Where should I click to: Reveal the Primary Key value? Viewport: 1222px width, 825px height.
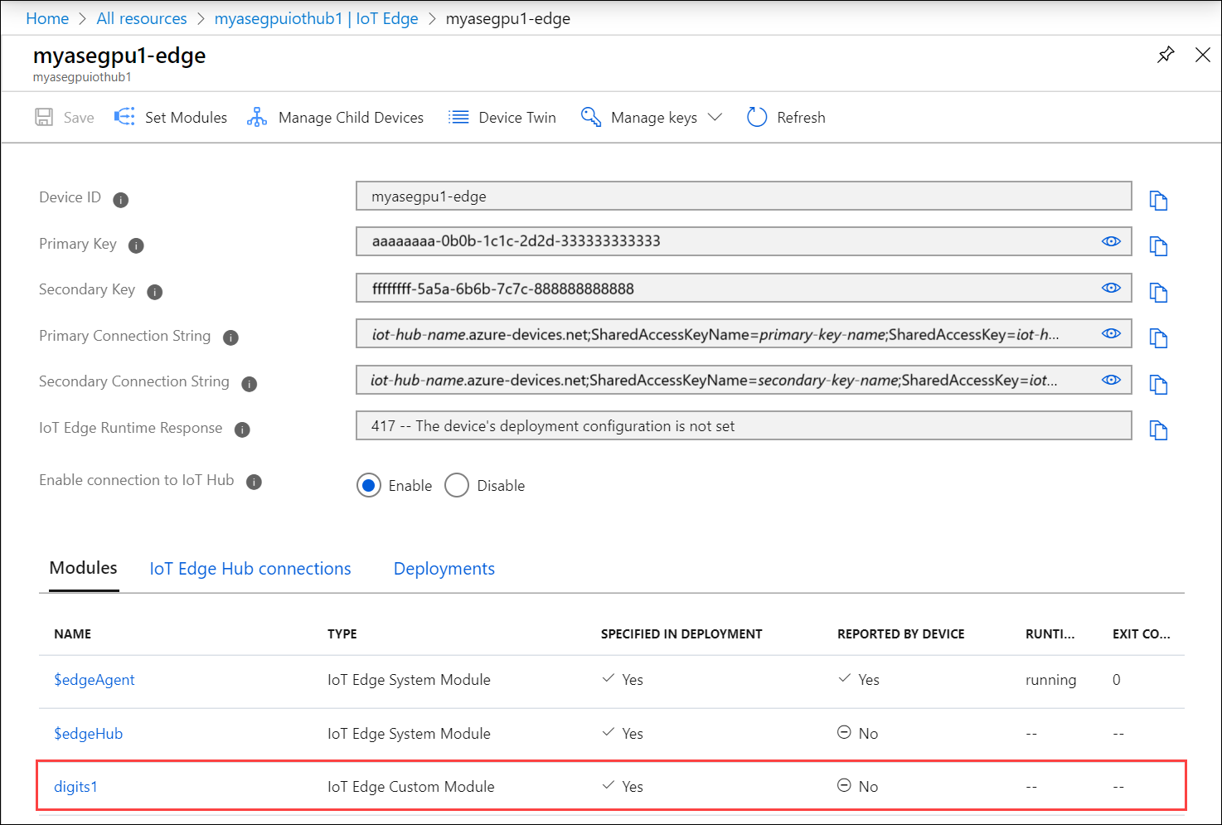1111,241
